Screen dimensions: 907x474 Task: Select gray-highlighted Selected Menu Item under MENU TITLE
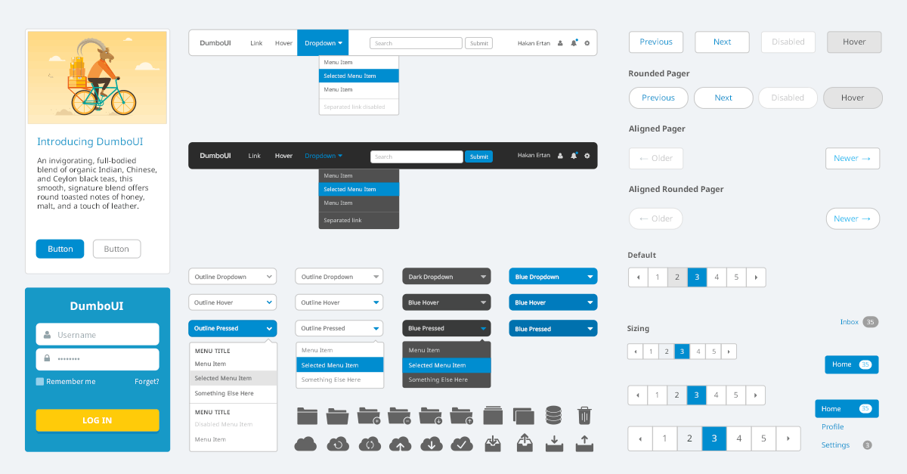coord(233,378)
